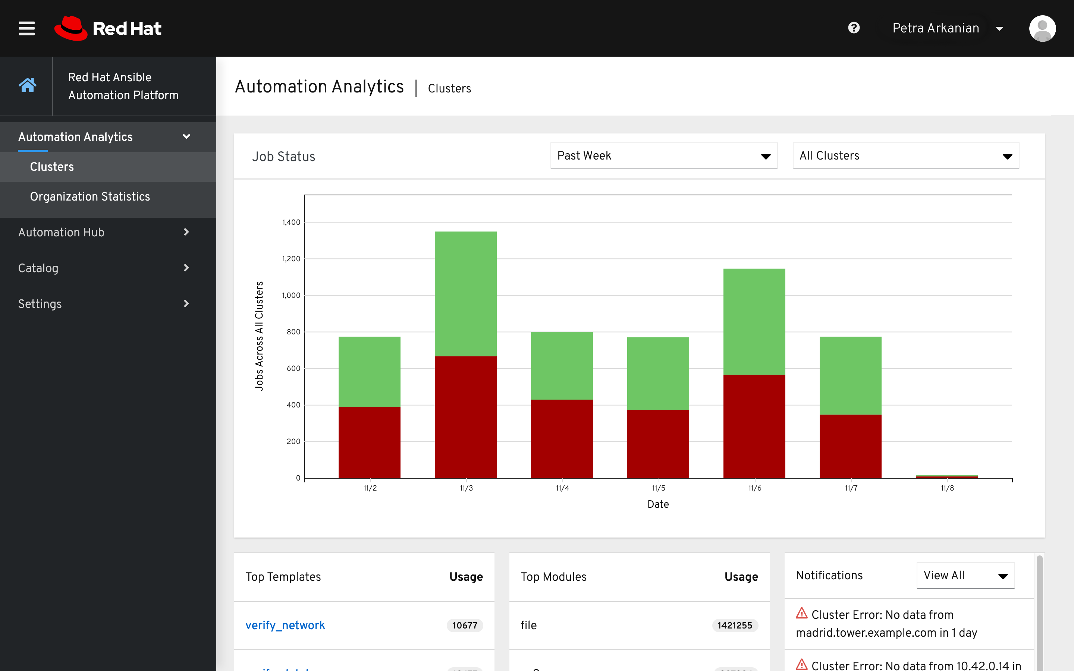1074x671 pixels.
Task: Expand the Catalog section
Action: click(108, 268)
